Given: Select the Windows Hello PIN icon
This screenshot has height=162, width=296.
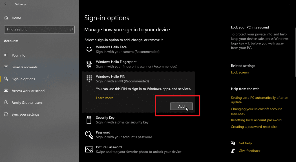Looking at the screenshot, I should pyautogui.click(x=89, y=78).
